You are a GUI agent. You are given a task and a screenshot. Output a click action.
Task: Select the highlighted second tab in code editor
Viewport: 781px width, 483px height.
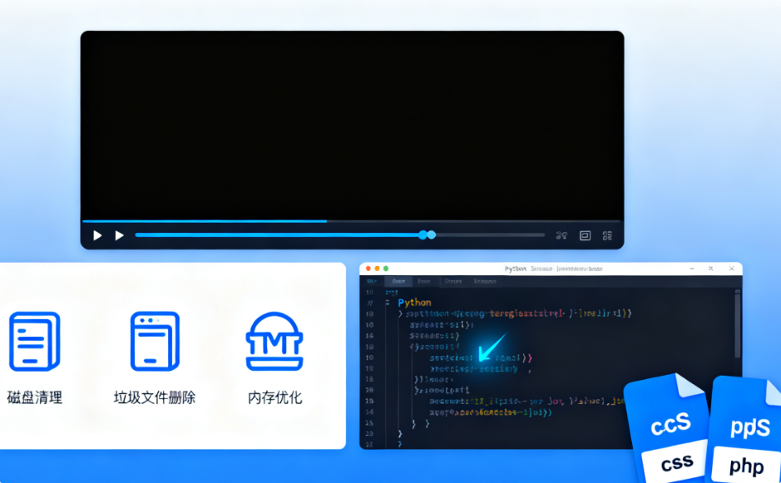tap(398, 282)
